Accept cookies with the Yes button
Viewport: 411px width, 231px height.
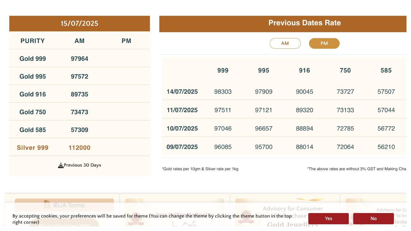tap(328, 218)
